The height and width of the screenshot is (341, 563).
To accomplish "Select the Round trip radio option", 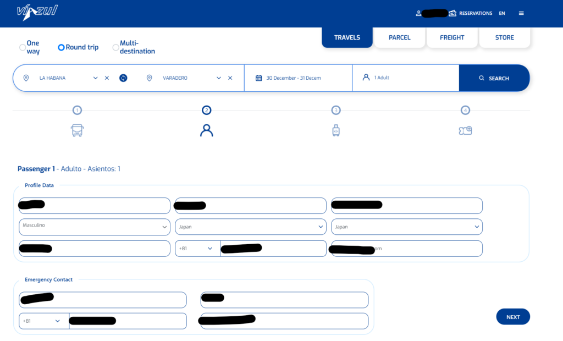I will 62,47.
